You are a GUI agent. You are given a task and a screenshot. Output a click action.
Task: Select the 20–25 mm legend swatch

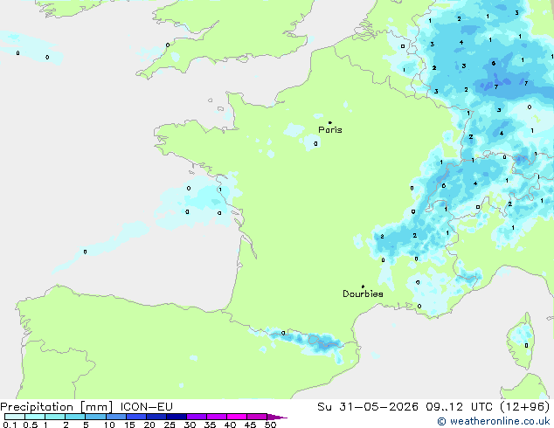tap(156, 417)
